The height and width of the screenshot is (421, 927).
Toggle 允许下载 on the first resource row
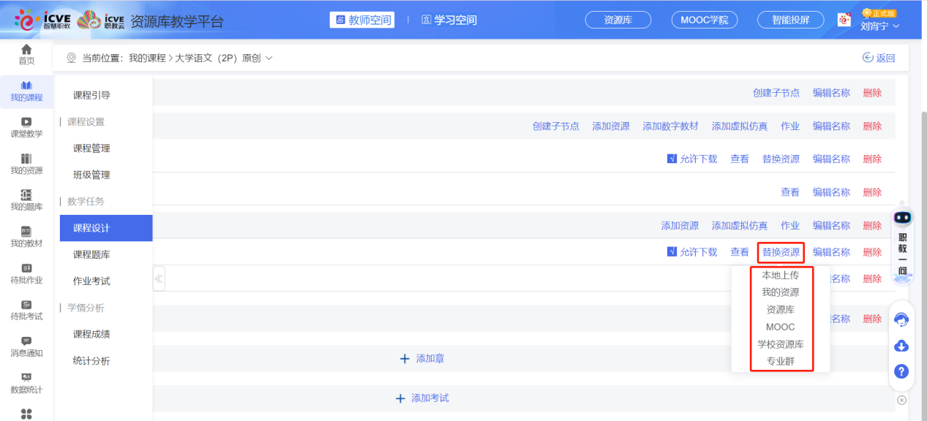click(692, 159)
